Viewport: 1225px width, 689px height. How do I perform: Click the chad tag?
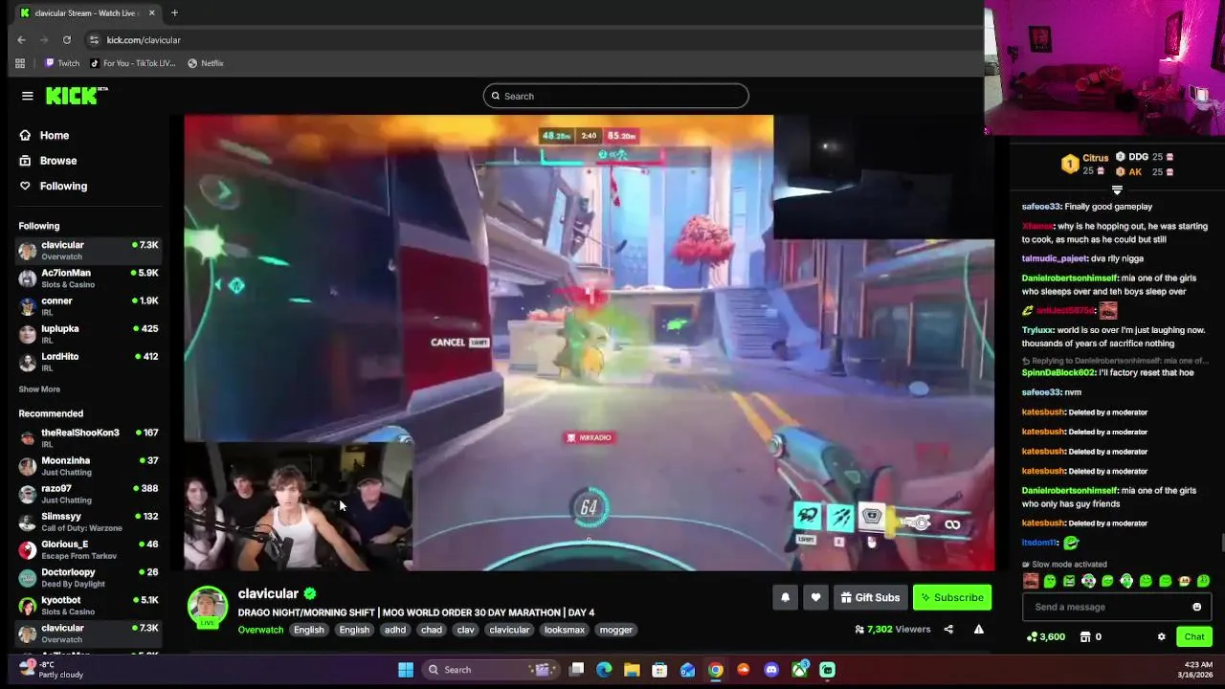click(432, 630)
